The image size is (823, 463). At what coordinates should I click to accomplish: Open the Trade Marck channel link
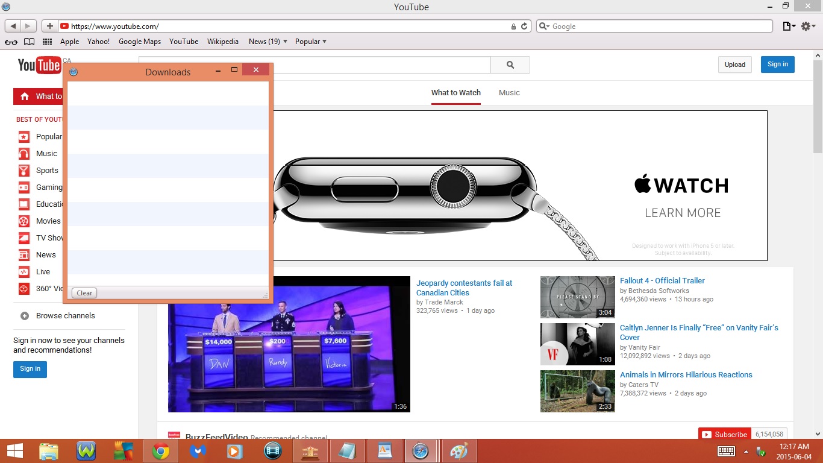click(x=444, y=302)
